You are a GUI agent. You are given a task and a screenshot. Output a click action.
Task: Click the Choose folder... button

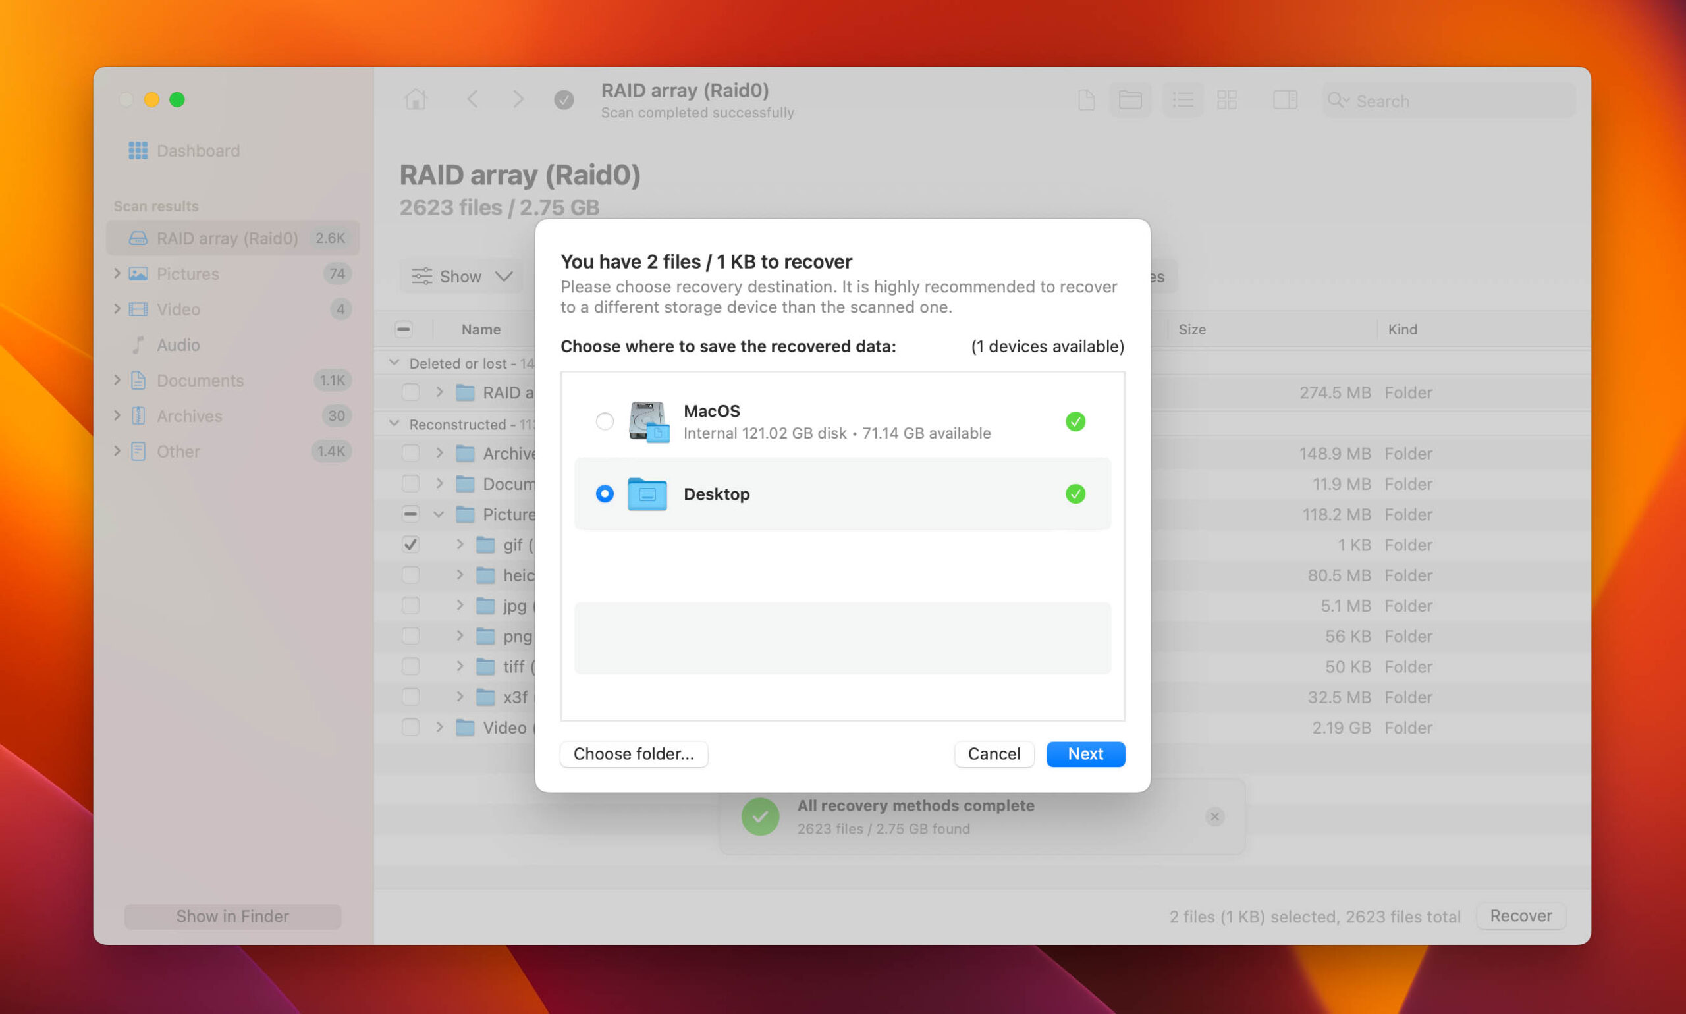(634, 754)
